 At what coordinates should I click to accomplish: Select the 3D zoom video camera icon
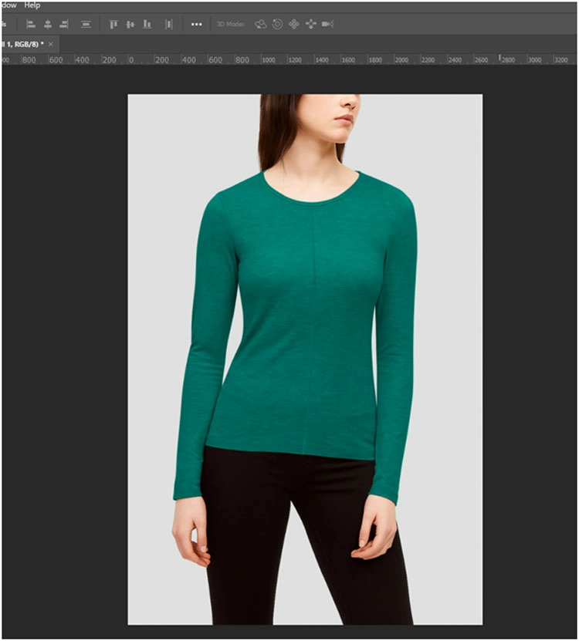point(328,25)
